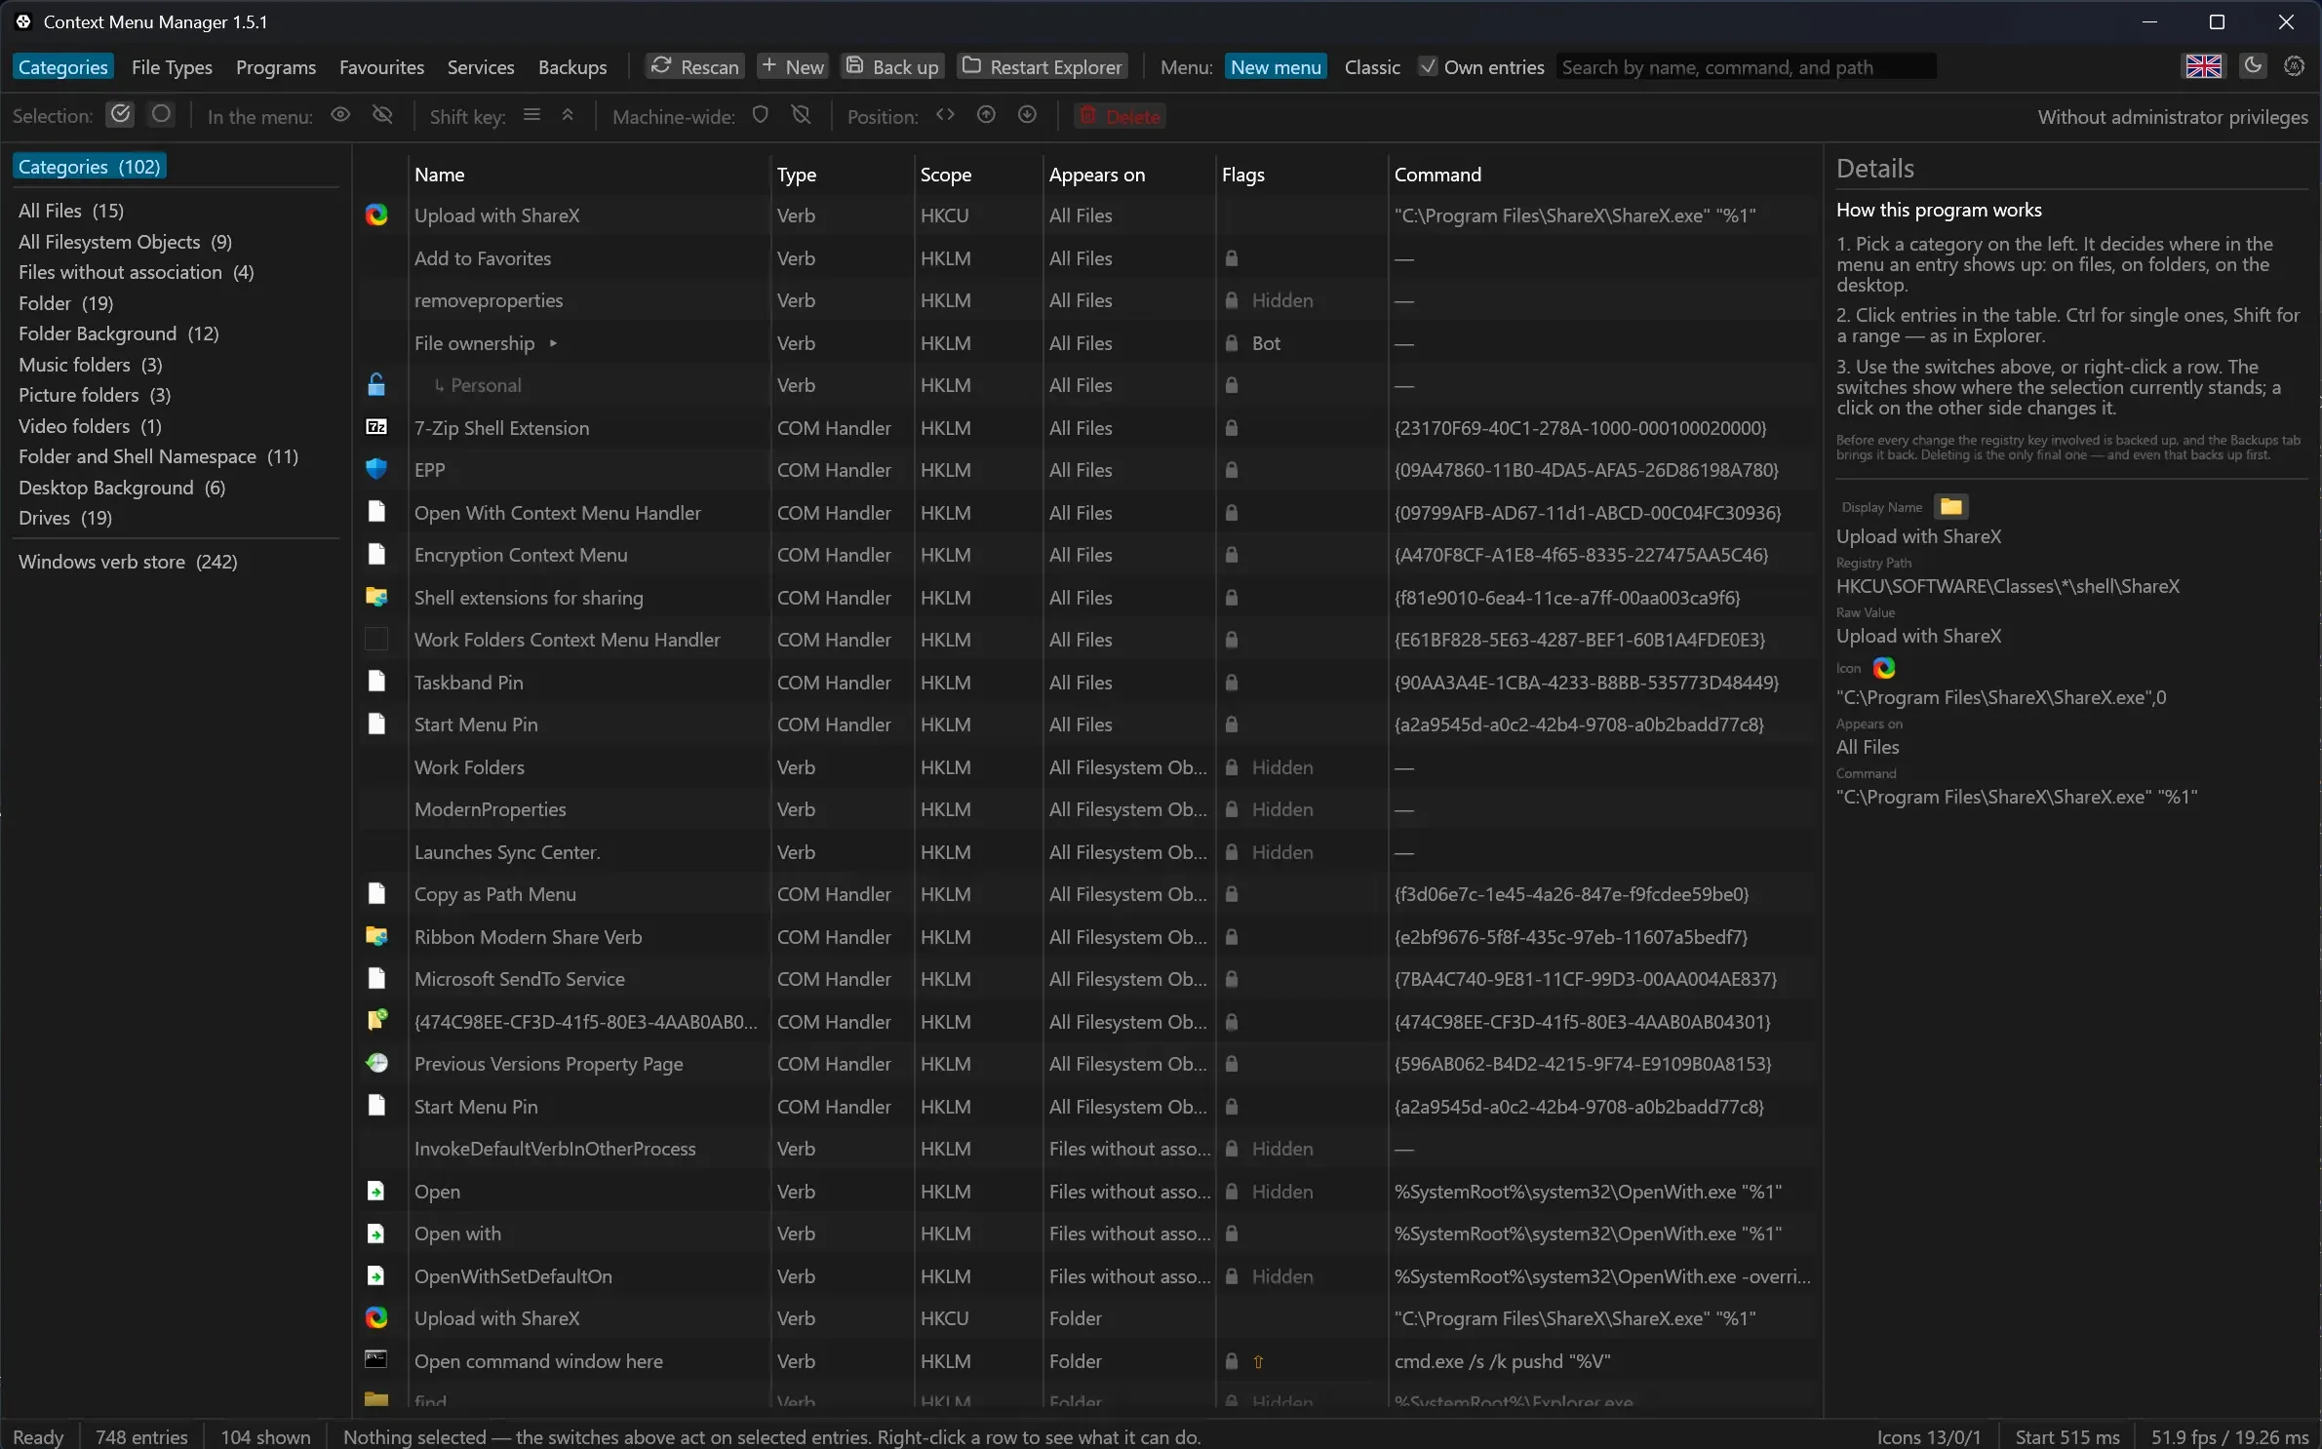The image size is (2322, 1449).
Task: Click the Name column header
Action: point(440,175)
